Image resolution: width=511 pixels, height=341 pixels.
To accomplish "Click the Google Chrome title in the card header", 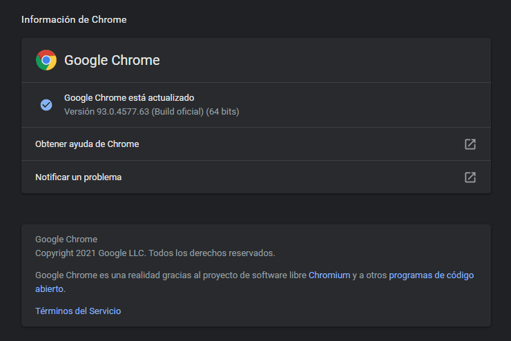I will [x=112, y=60].
